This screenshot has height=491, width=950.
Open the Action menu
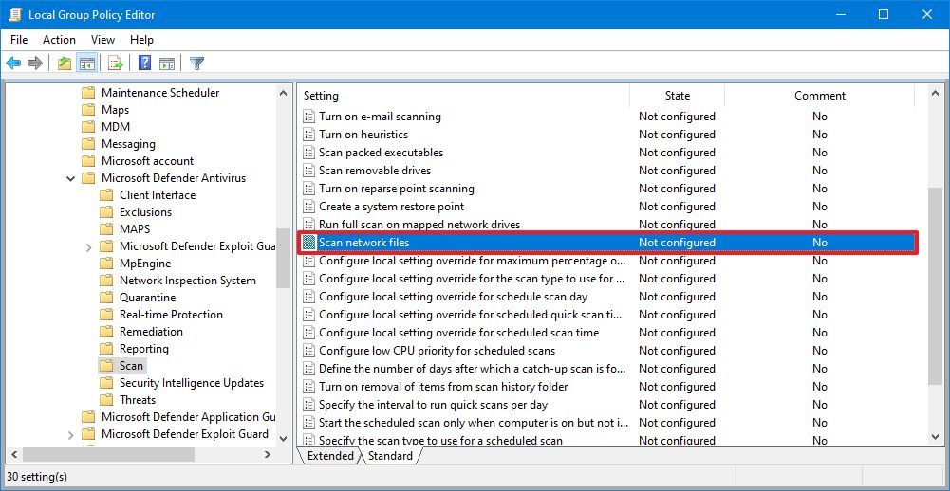click(x=59, y=40)
